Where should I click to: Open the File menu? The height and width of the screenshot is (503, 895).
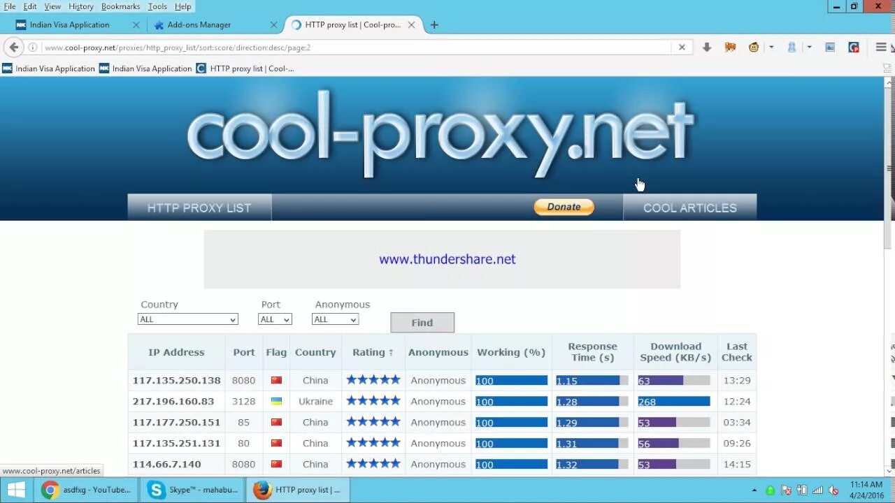(10, 6)
